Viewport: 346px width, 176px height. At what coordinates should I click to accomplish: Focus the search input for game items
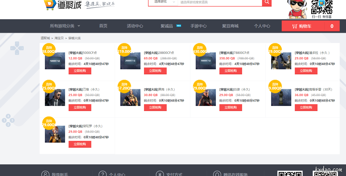click(219, 2)
